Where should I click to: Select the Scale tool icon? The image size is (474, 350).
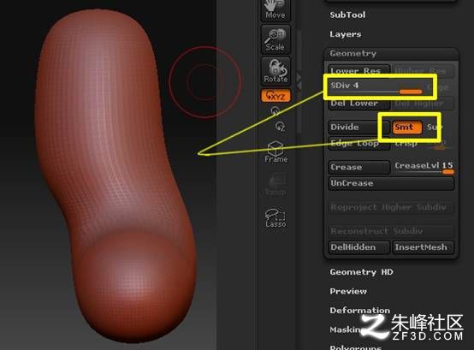click(x=276, y=39)
